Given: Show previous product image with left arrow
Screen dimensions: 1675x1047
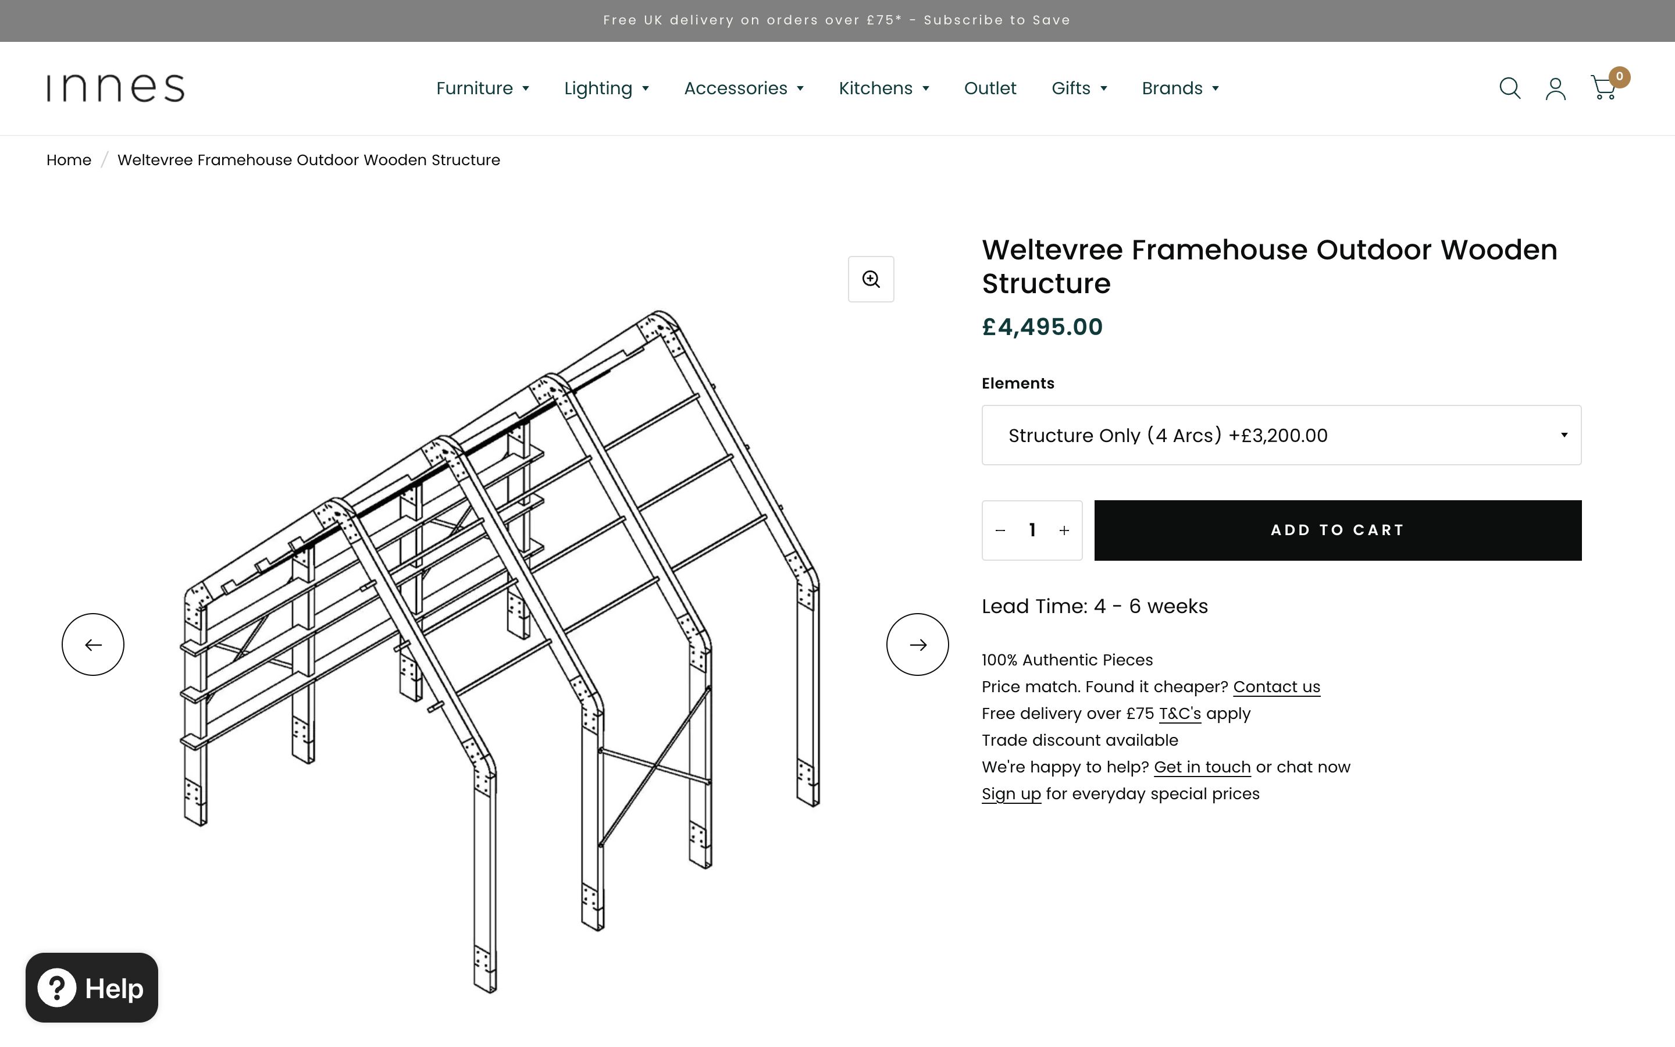Looking at the screenshot, I should pyautogui.click(x=92, y=644).
